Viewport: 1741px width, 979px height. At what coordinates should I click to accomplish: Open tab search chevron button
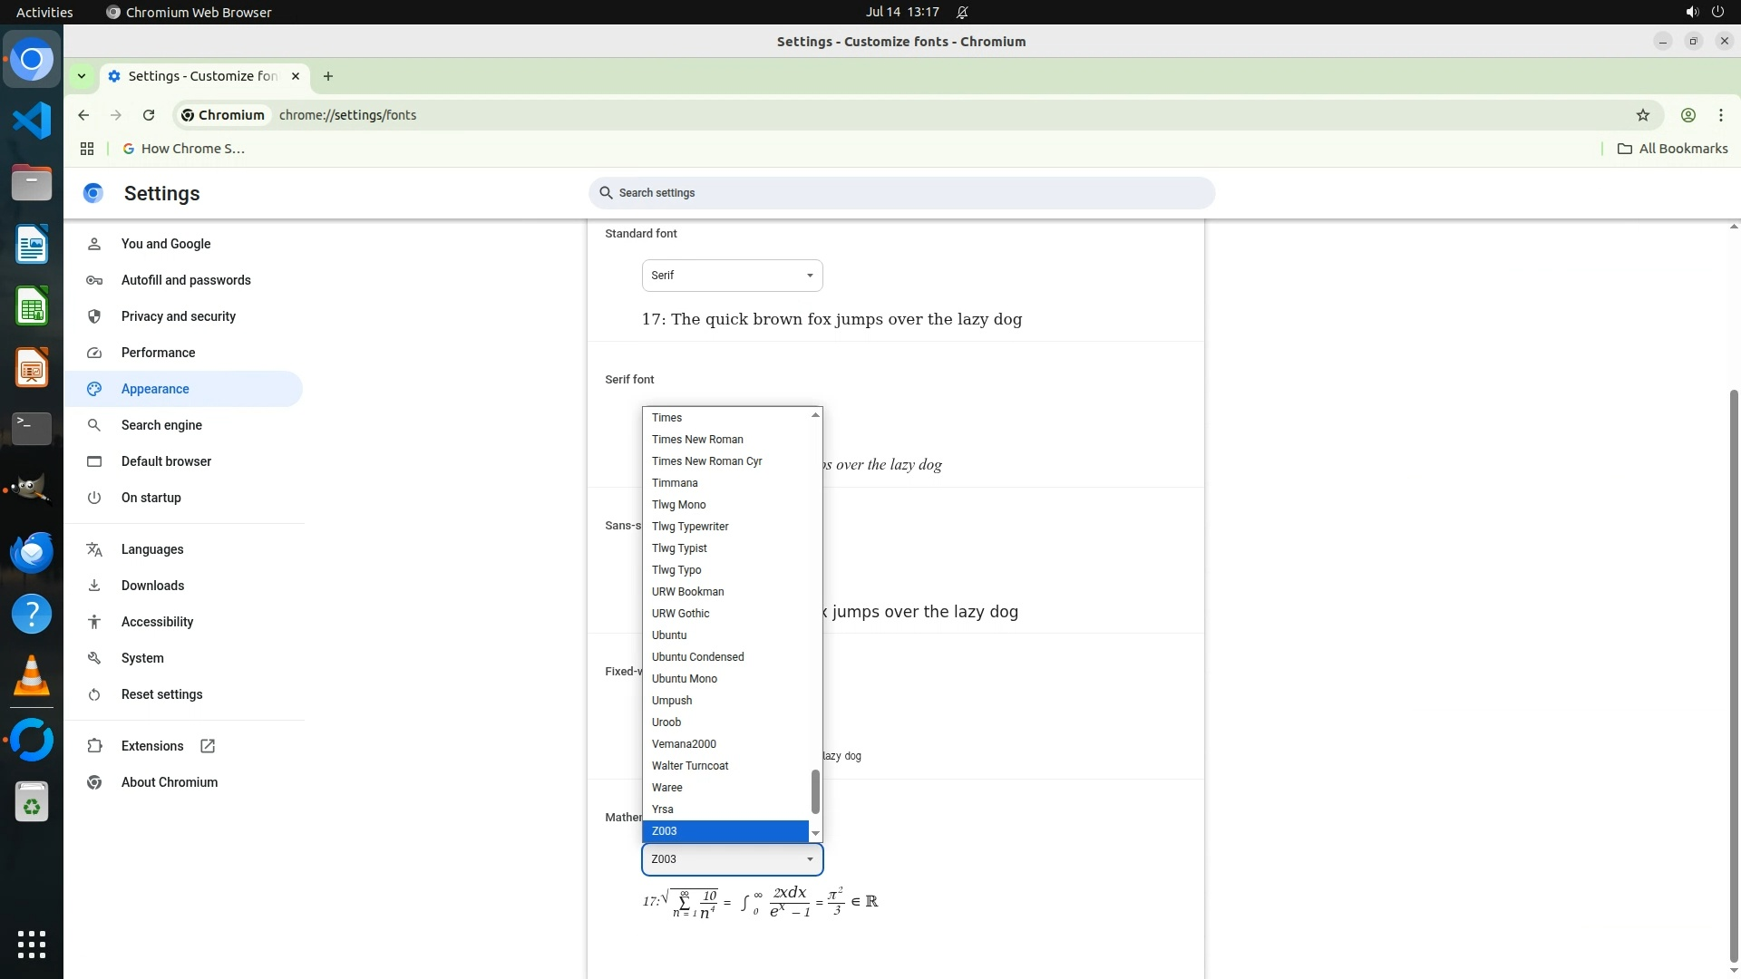[x=82, y=76]
